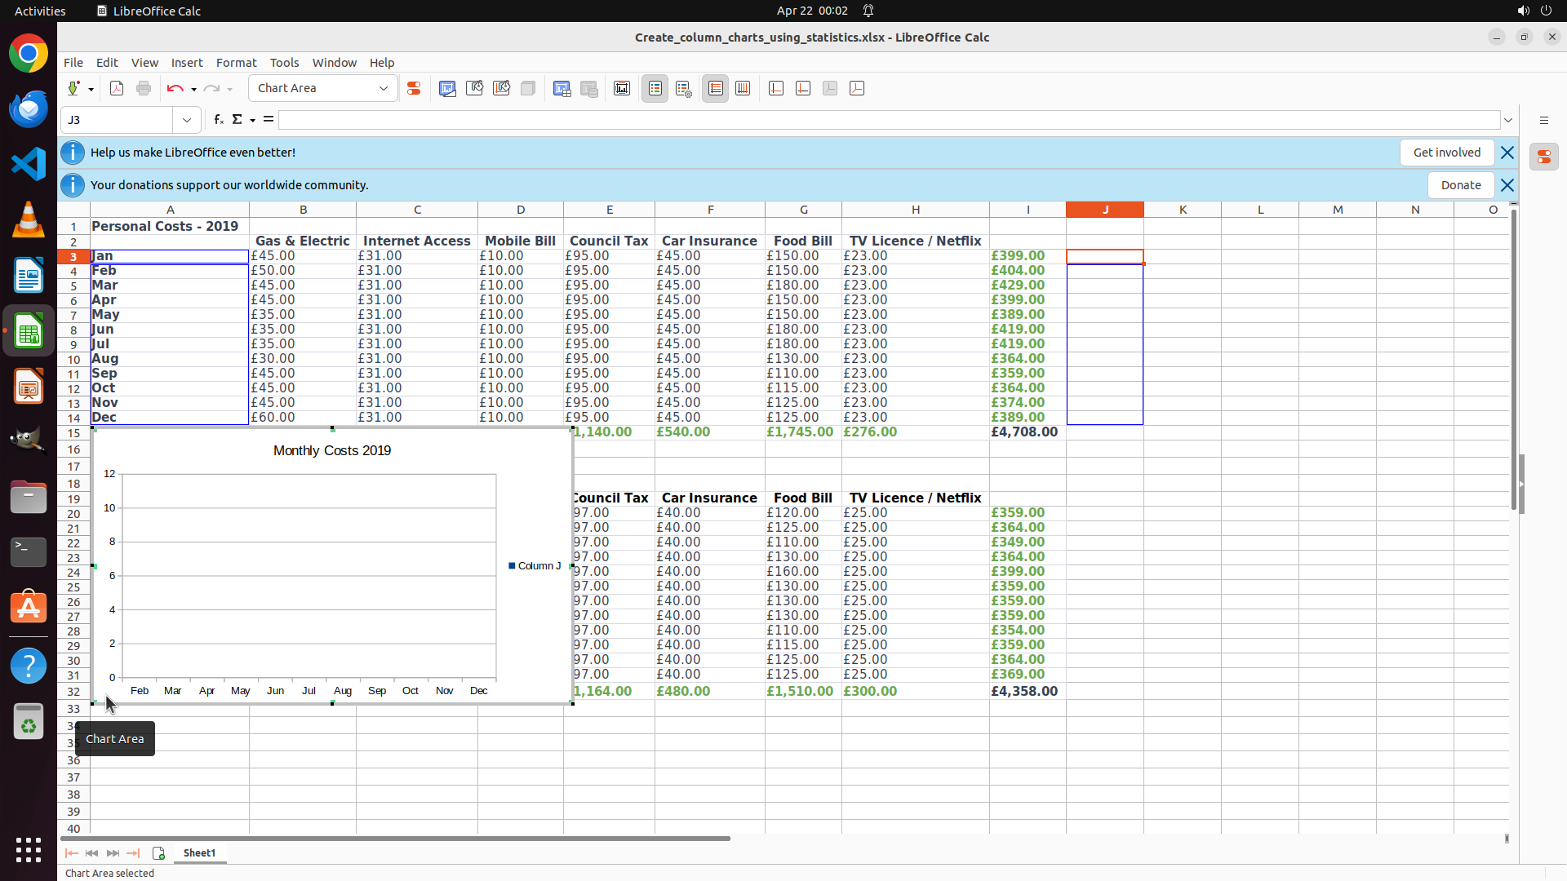Open the Chart Type dialog icon
This screenshot has height=881, width=1567.
tap(447, 89)
